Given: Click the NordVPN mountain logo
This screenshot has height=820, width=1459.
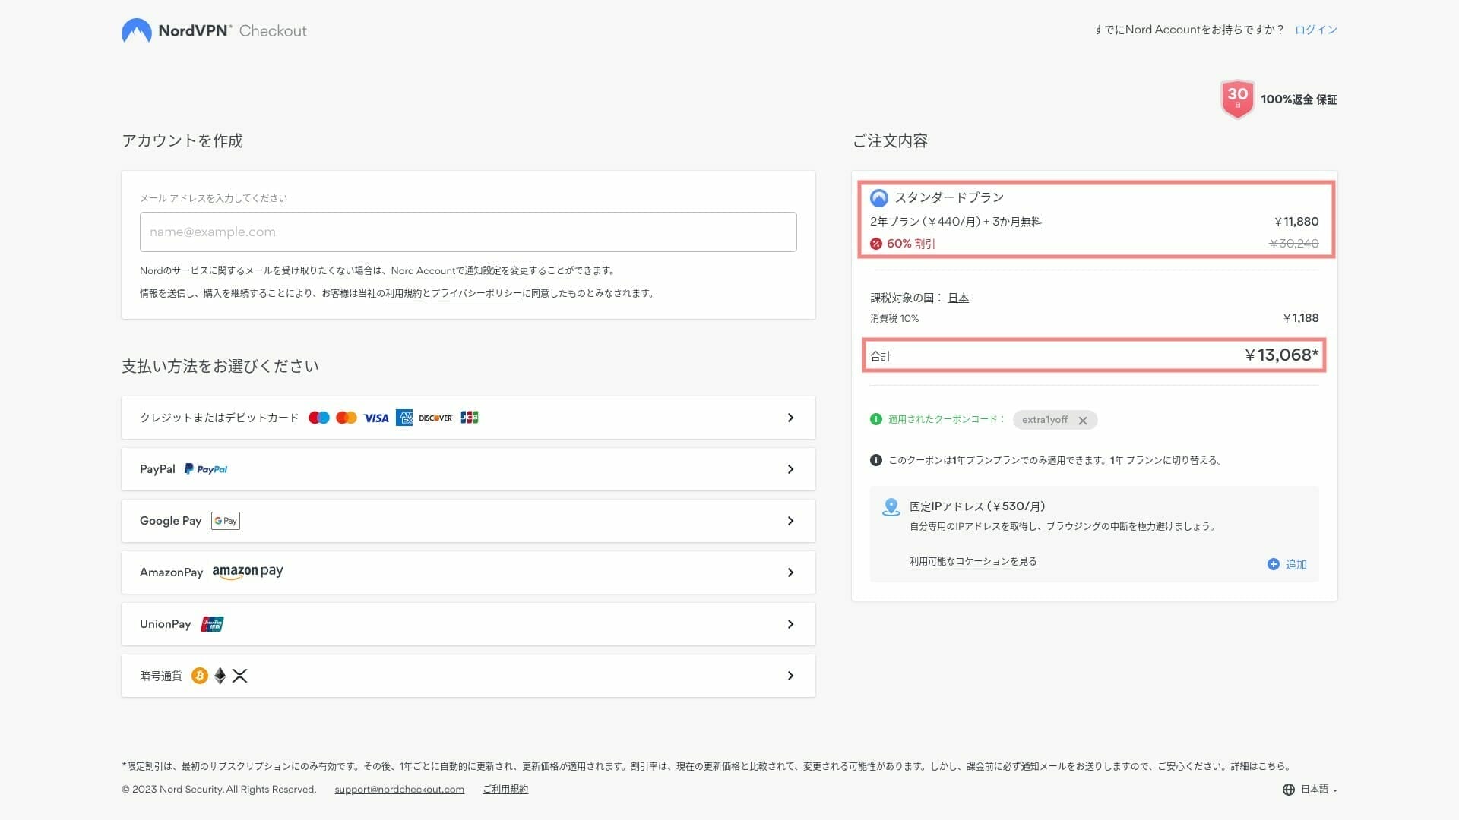Looking at the screenshot, I should coord(137,30).
